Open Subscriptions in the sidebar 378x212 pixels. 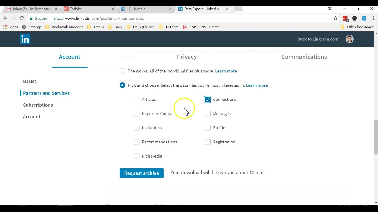pos(38,105)
